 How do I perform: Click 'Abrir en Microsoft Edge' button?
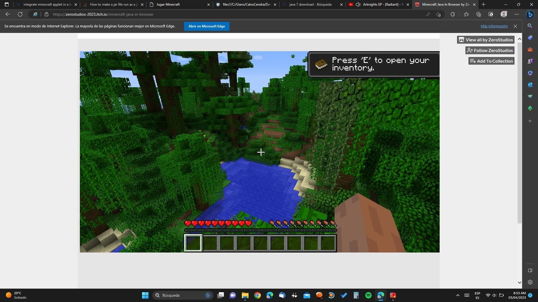coord(207,26)
